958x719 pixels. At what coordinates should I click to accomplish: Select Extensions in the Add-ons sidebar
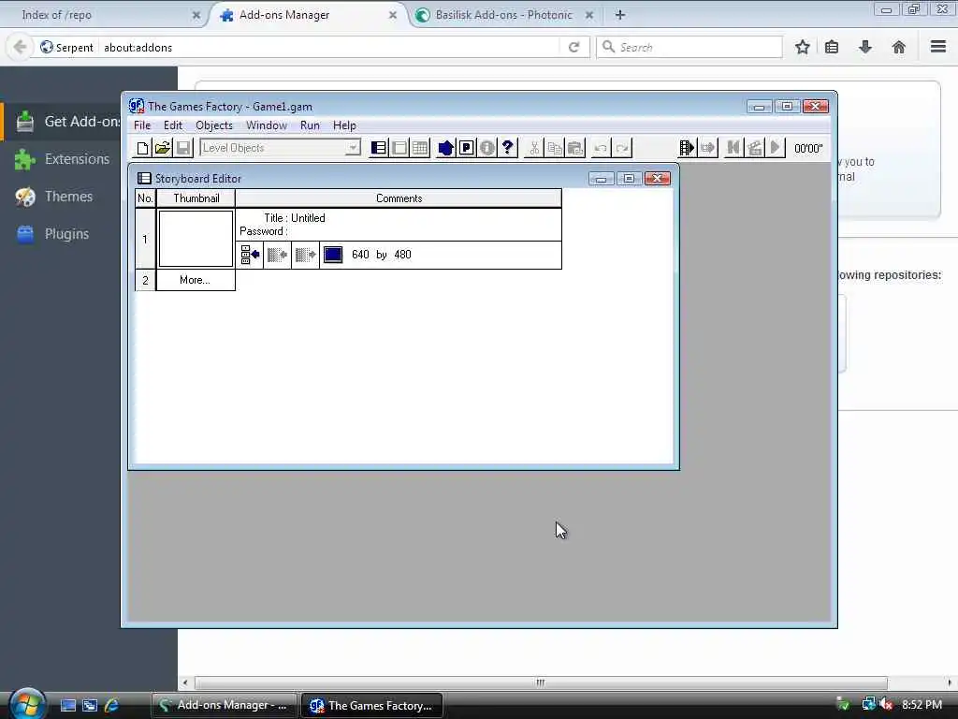tap(63, 159)
